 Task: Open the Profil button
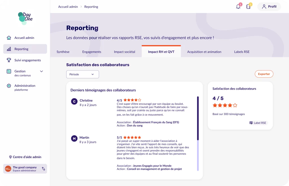point(269,6)
